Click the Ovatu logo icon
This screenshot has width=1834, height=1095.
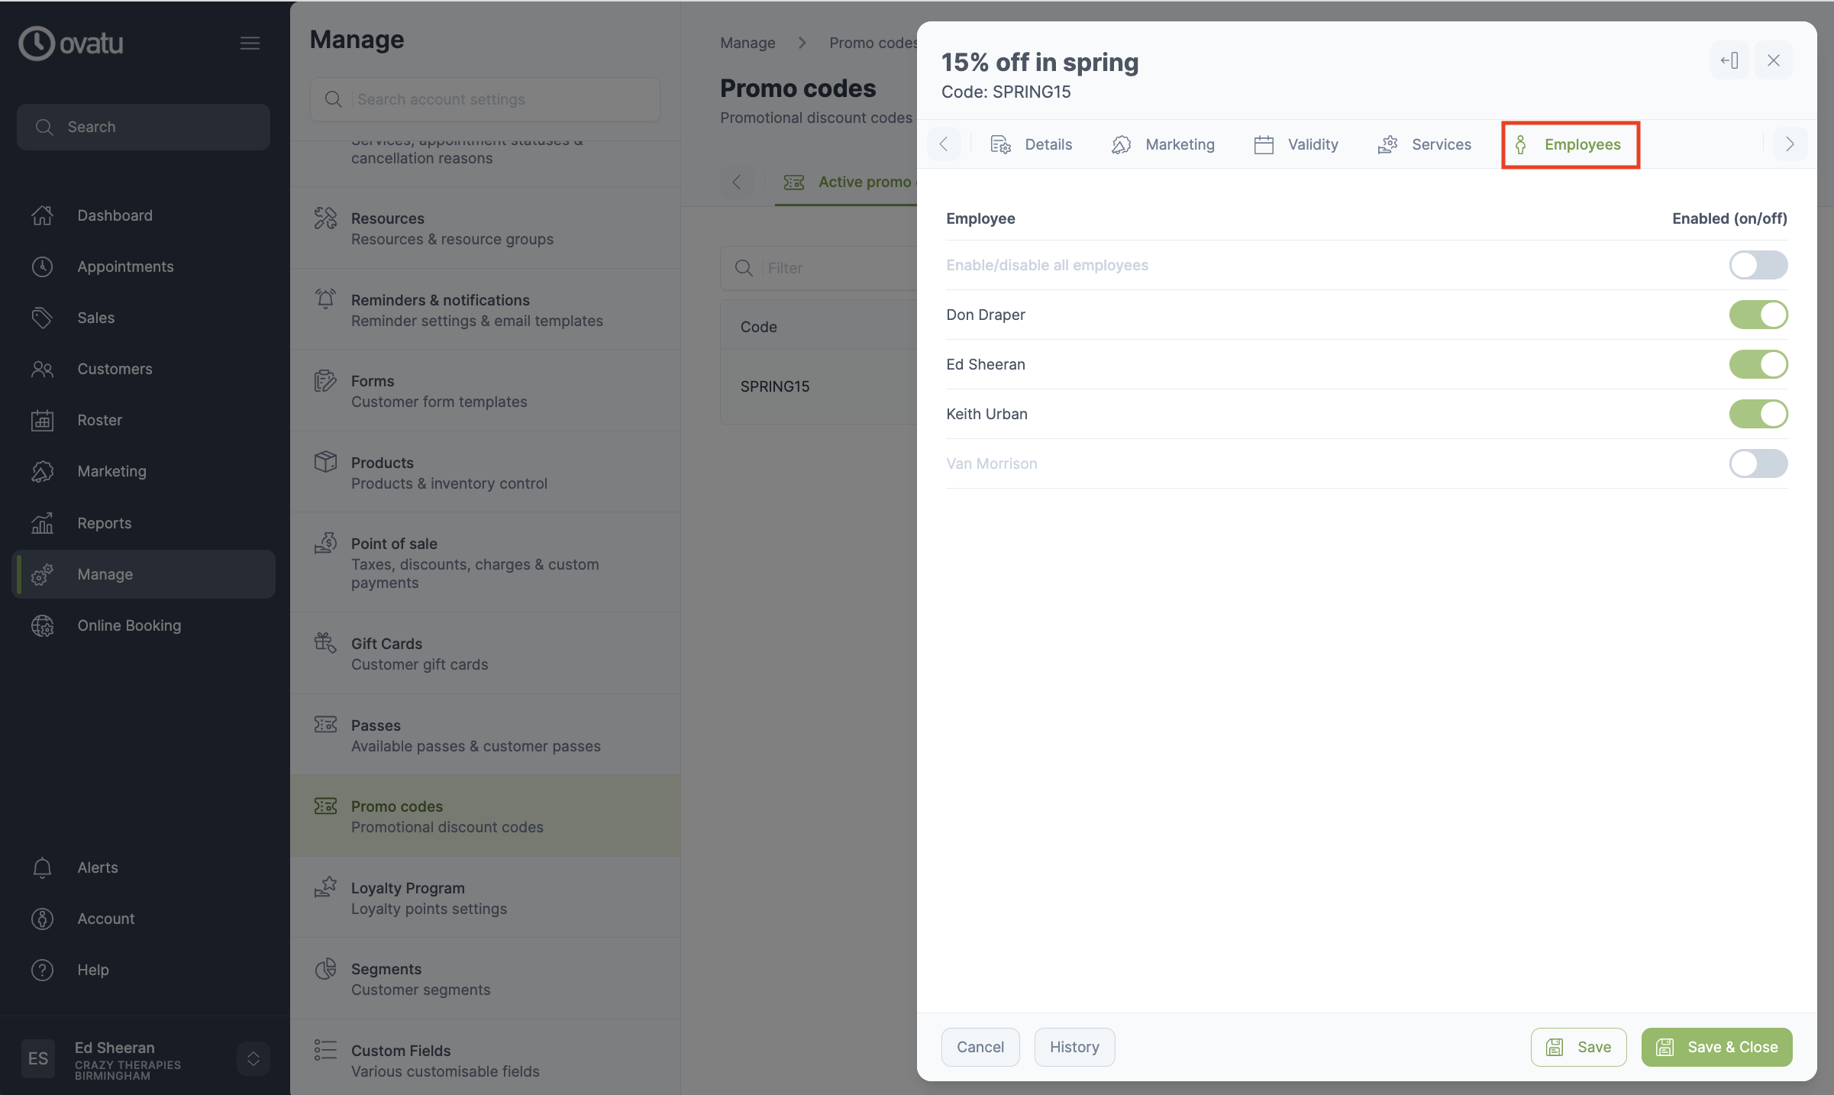click(37, 44)
